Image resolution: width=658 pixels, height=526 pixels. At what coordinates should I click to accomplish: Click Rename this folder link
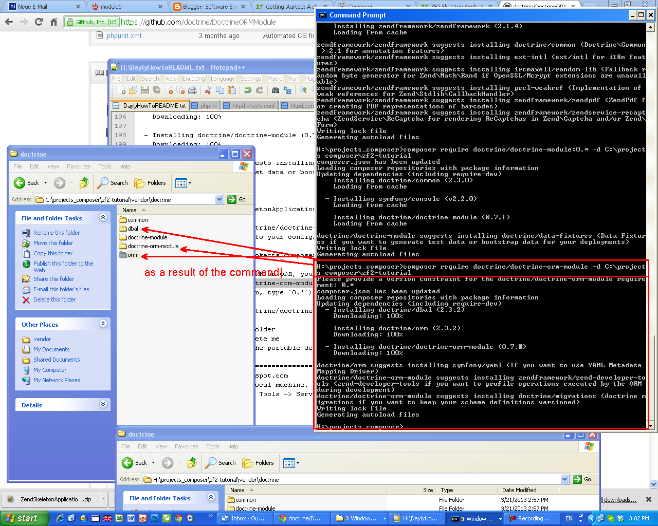coord(57,233)
